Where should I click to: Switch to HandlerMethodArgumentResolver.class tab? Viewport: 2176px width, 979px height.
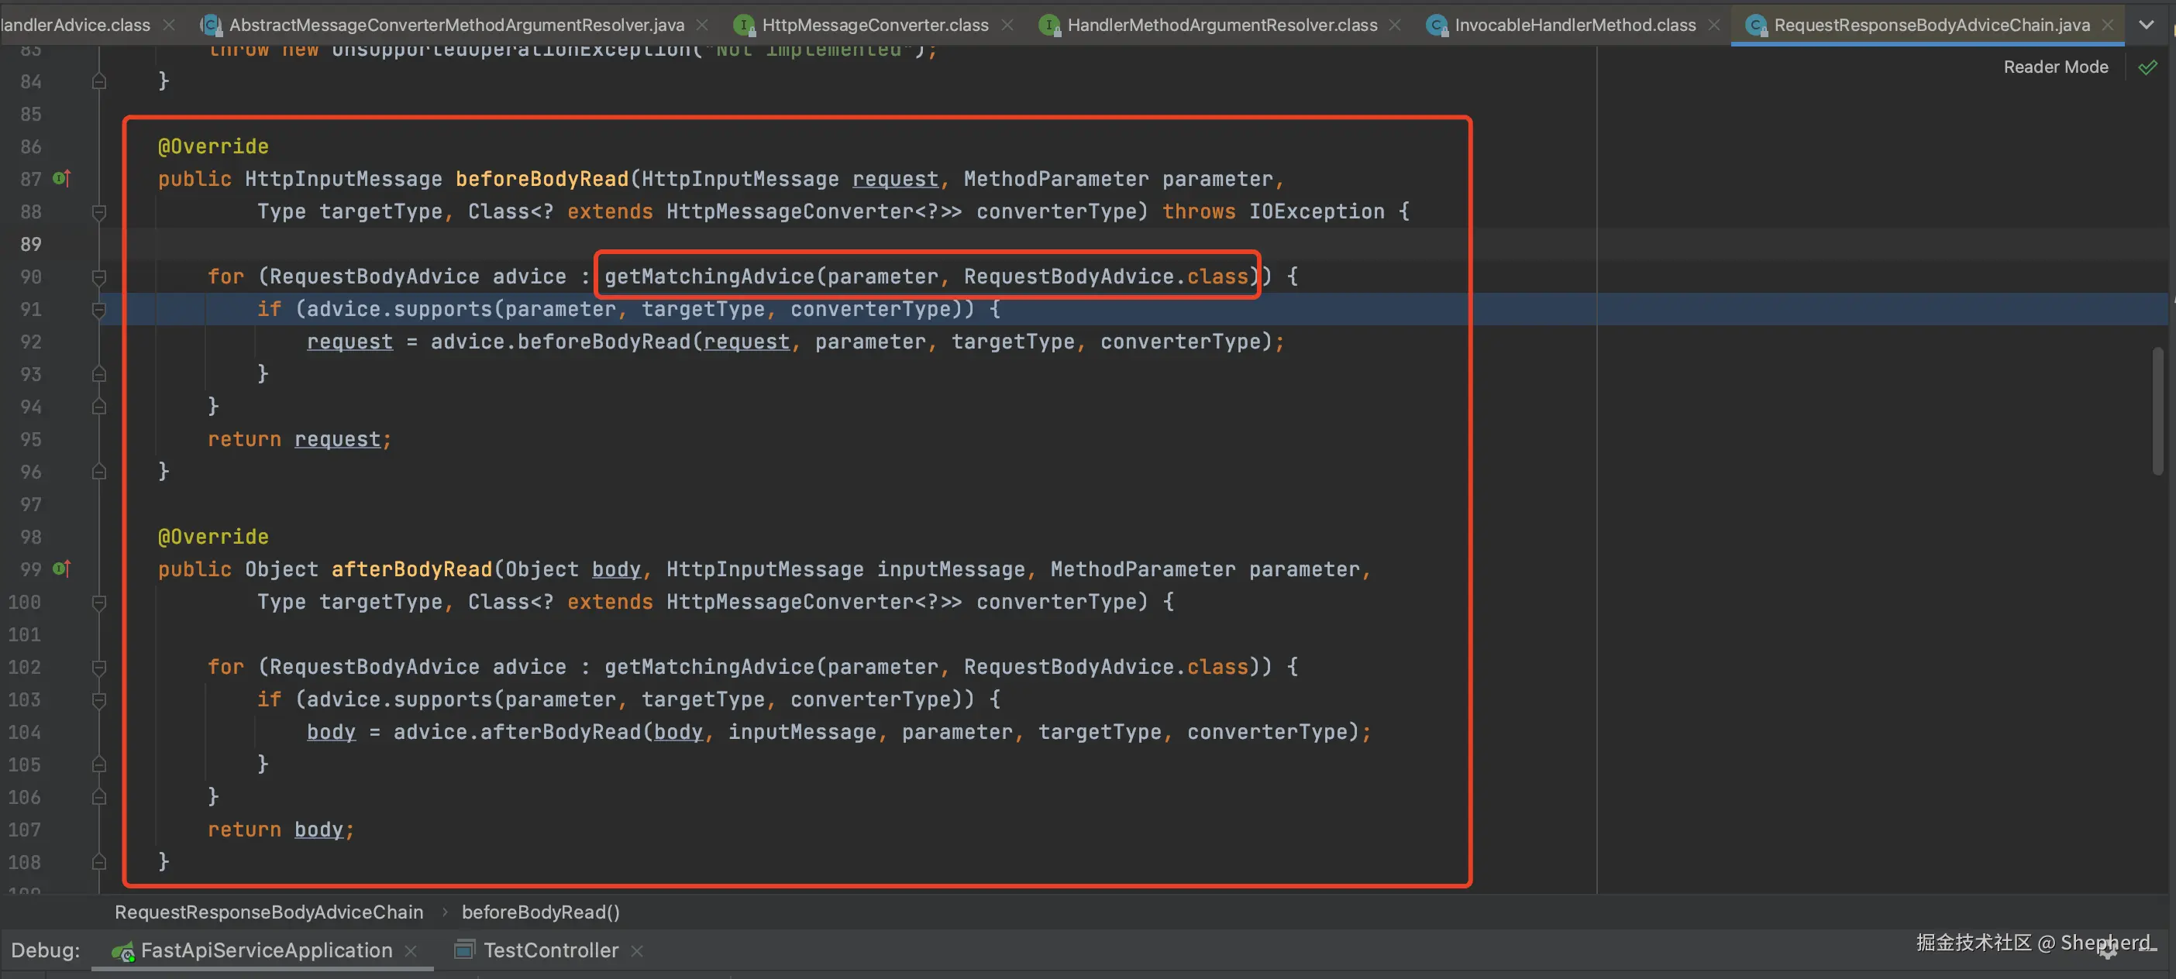1221,26
